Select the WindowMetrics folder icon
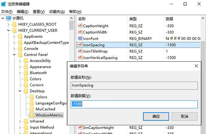 pos(32,115)
